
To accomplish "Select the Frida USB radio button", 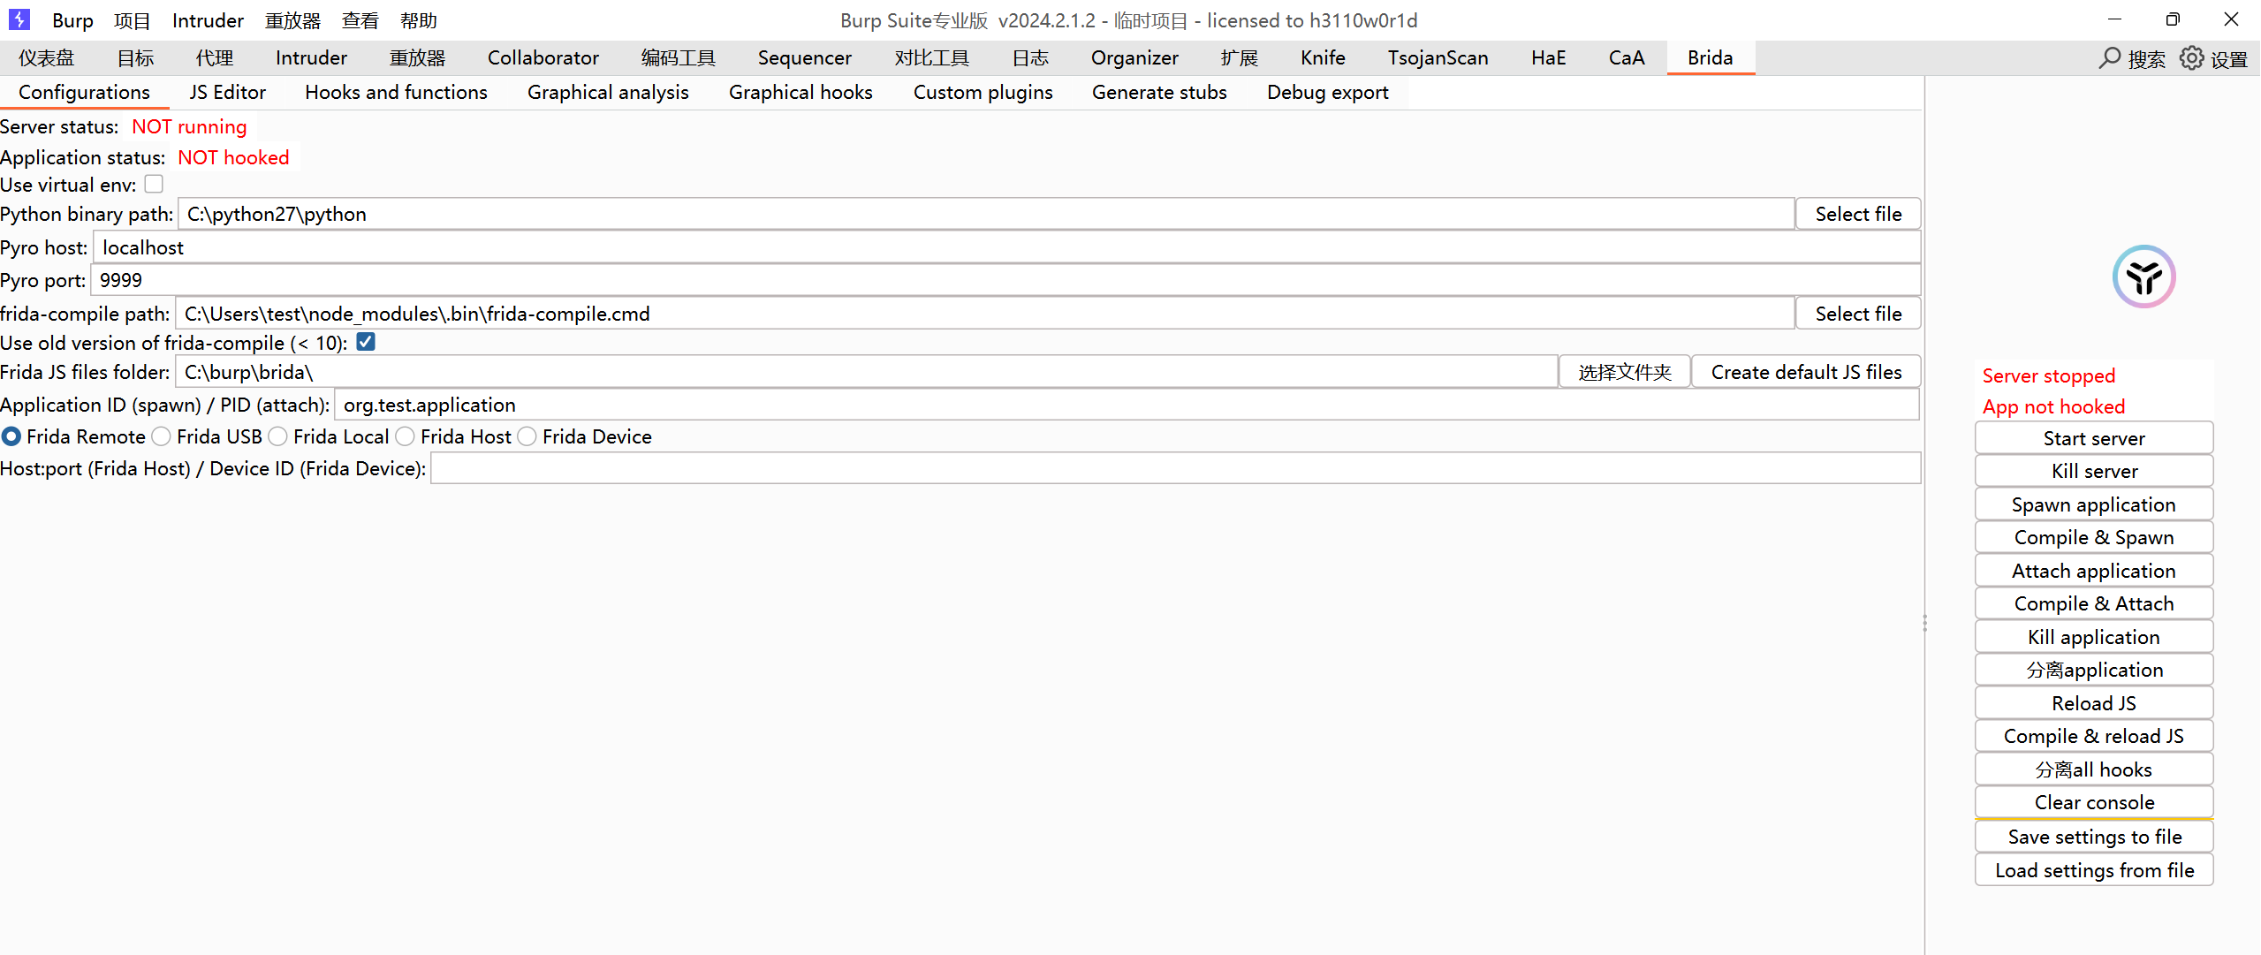I will click(x=162, y=436).
